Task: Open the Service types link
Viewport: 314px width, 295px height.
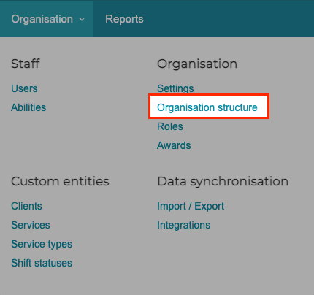Action: click(x=42, y=244)
